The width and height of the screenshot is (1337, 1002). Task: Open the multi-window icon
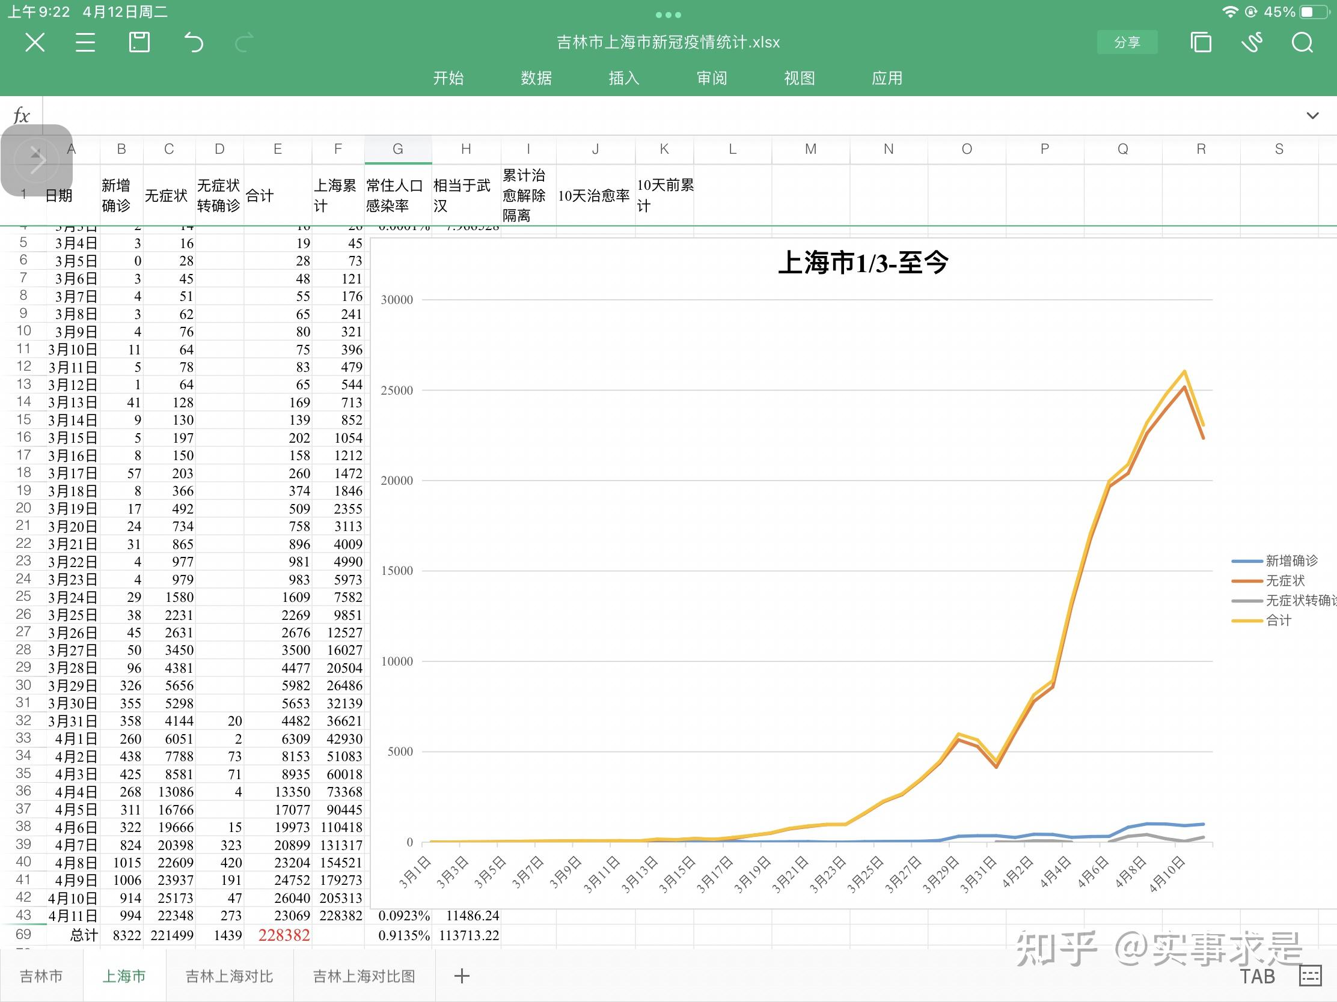1201,42
